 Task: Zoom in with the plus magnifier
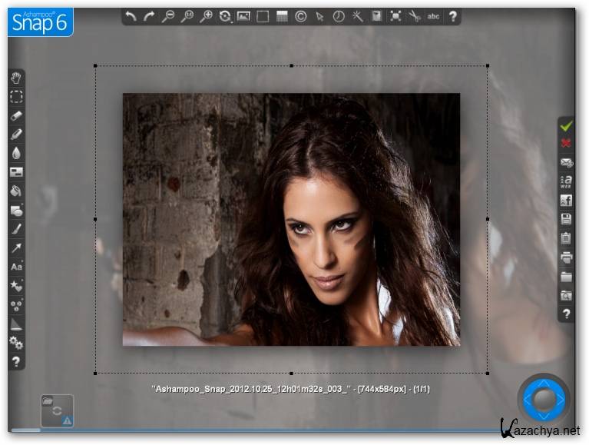[207, 16]
